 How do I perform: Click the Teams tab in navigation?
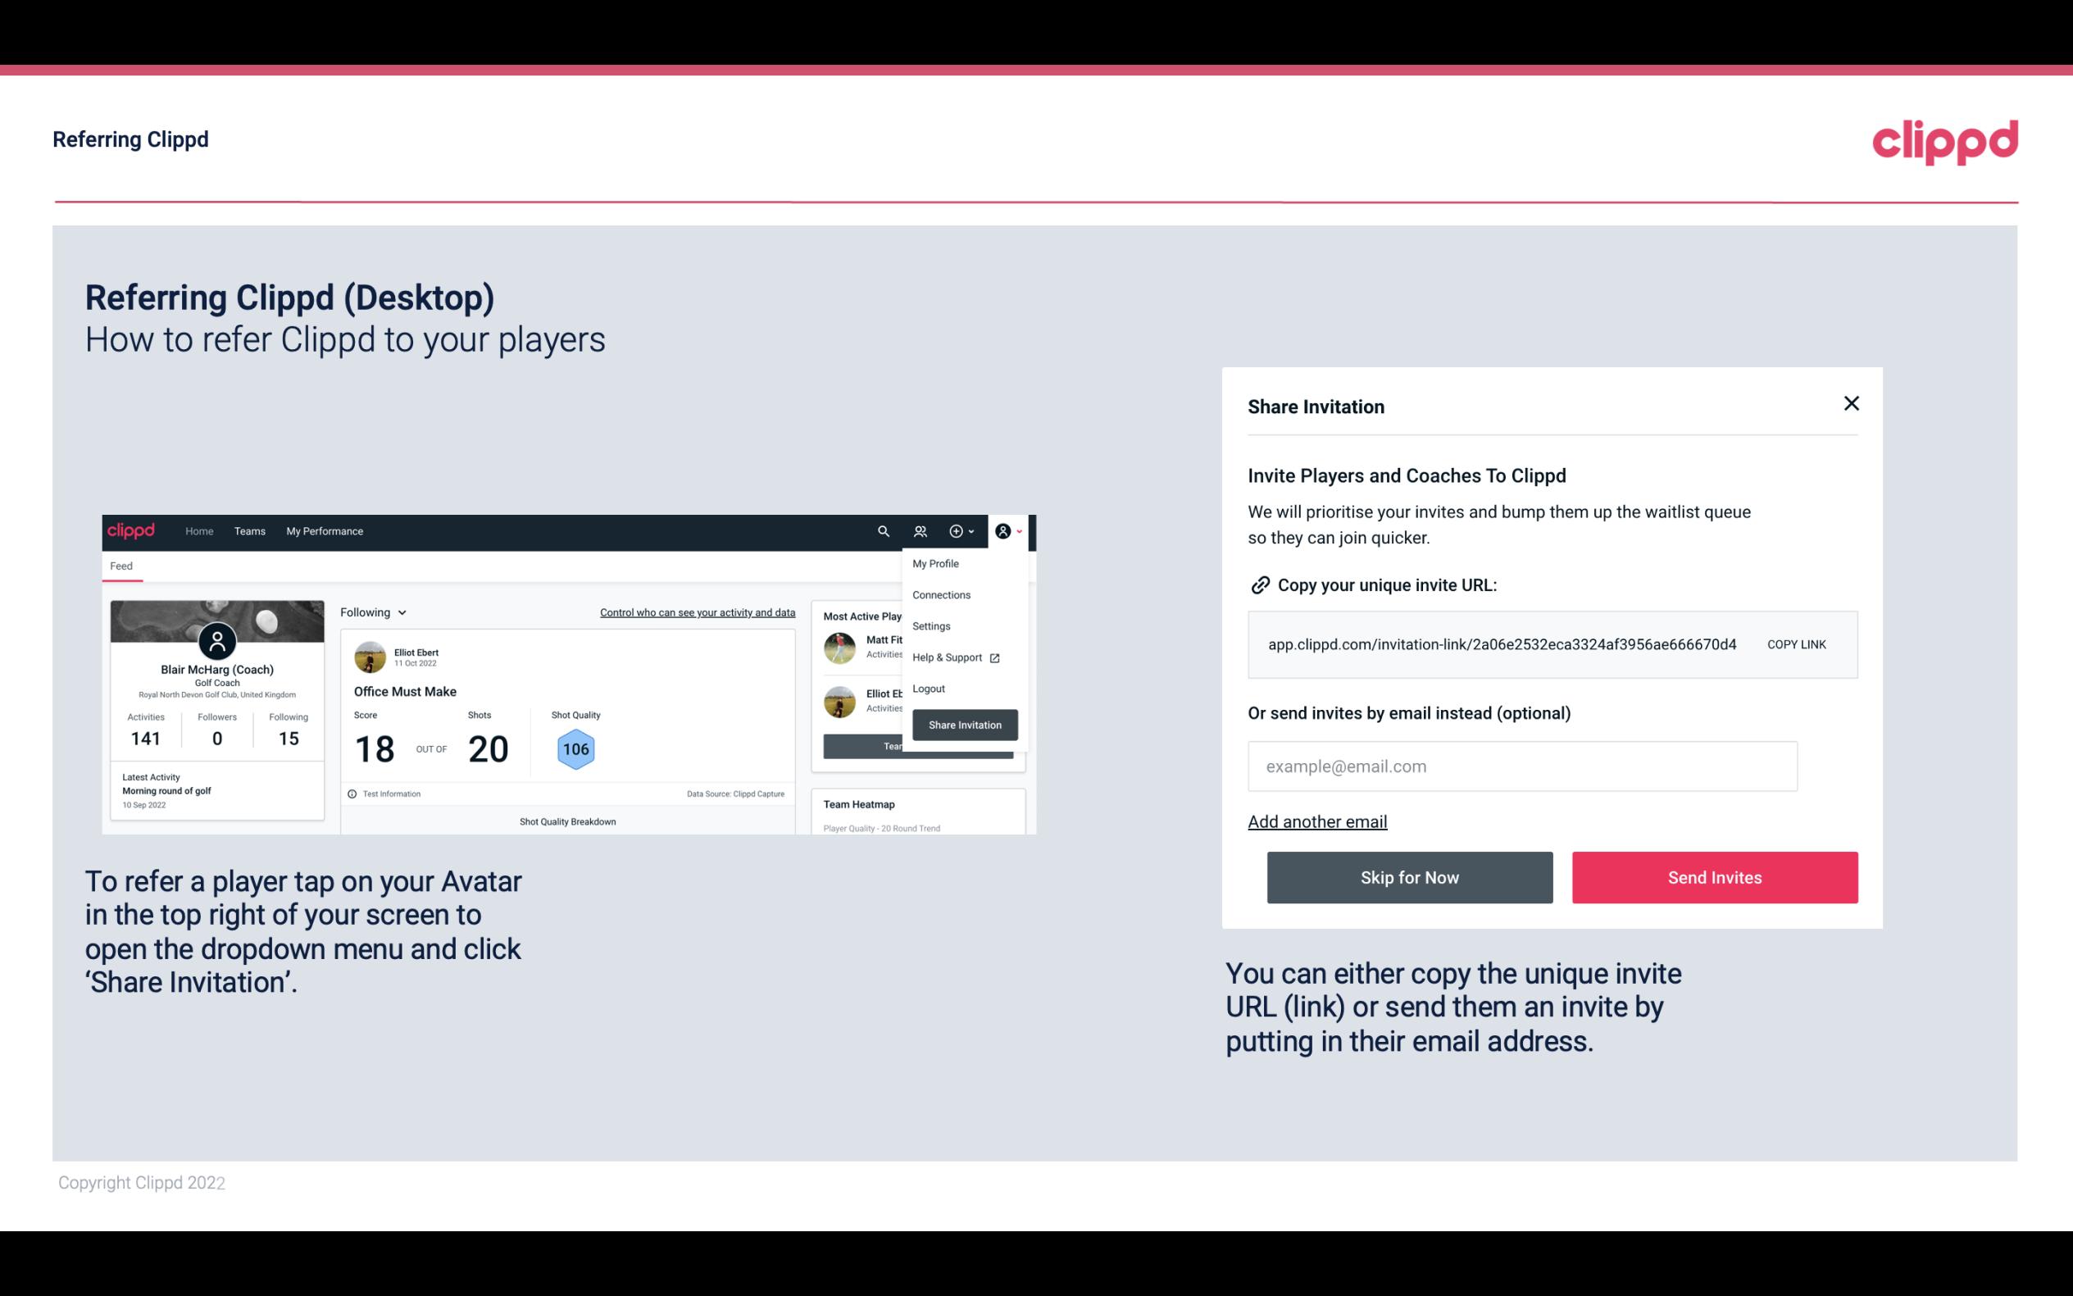pos(249,530)
